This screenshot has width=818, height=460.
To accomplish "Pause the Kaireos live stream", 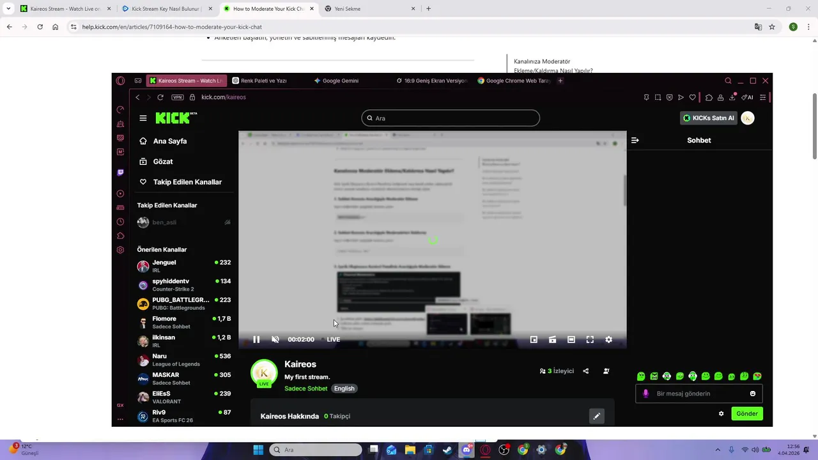I will [256, 339].
